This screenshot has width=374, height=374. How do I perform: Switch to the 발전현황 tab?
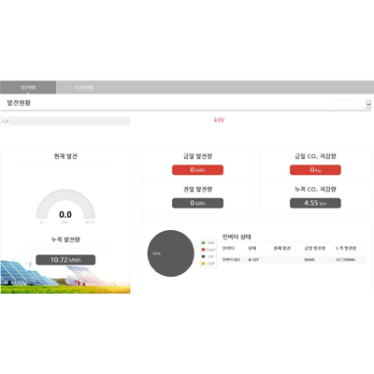point(28,87)
